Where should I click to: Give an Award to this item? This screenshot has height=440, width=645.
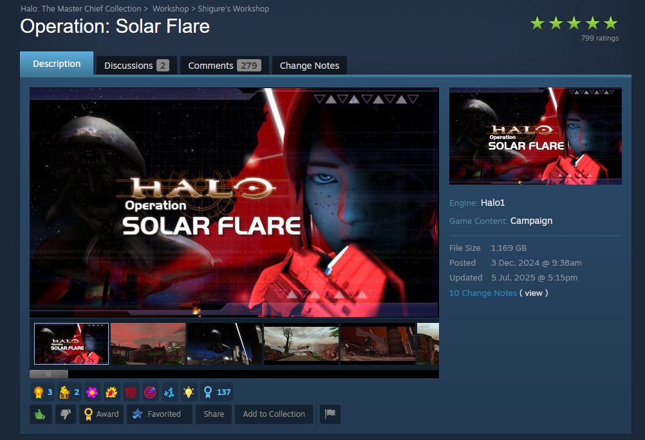[x=101, y=414]
